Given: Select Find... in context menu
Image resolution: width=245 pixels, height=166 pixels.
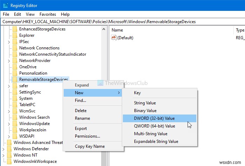Looking at the screenshot, I should coord(93,101).
